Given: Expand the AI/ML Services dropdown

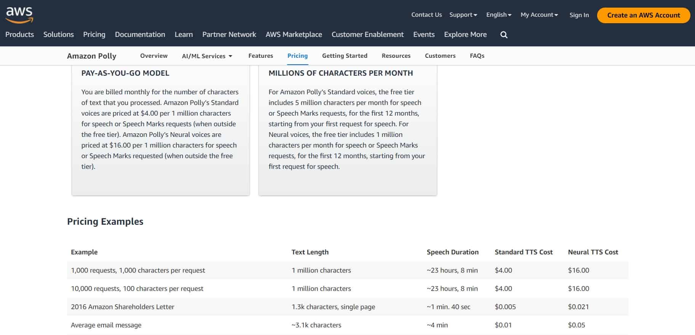Looking at the screenshot, I should click(x=207, y=56).
